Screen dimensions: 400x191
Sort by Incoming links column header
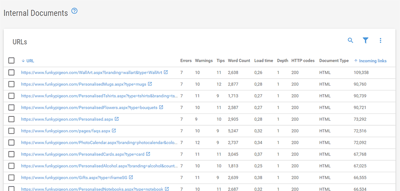pos(370,61)
